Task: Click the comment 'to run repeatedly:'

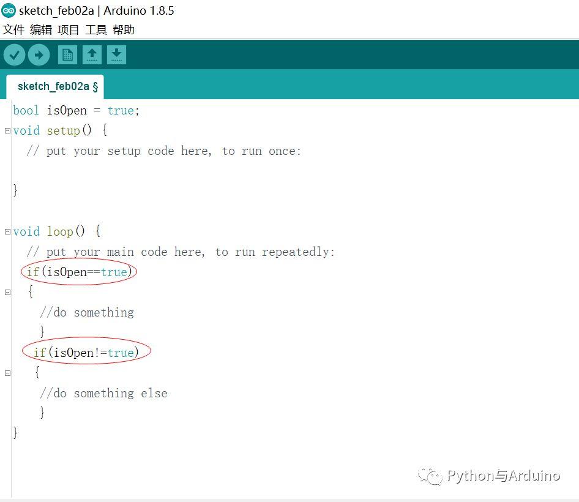Action: click(x=275, y=252)
